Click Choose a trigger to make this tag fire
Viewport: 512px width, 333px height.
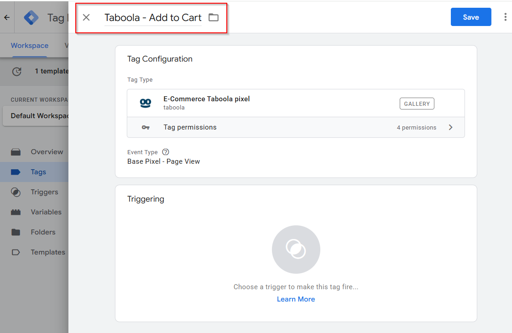296,287
